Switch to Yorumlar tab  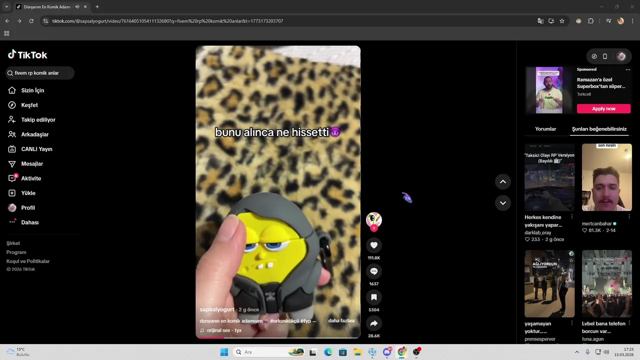coord(545,129)
